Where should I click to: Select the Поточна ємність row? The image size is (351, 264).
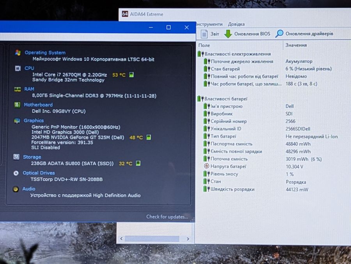[x=274, y=159]
